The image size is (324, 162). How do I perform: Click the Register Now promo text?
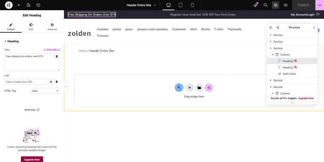click(x=203, y=14)
